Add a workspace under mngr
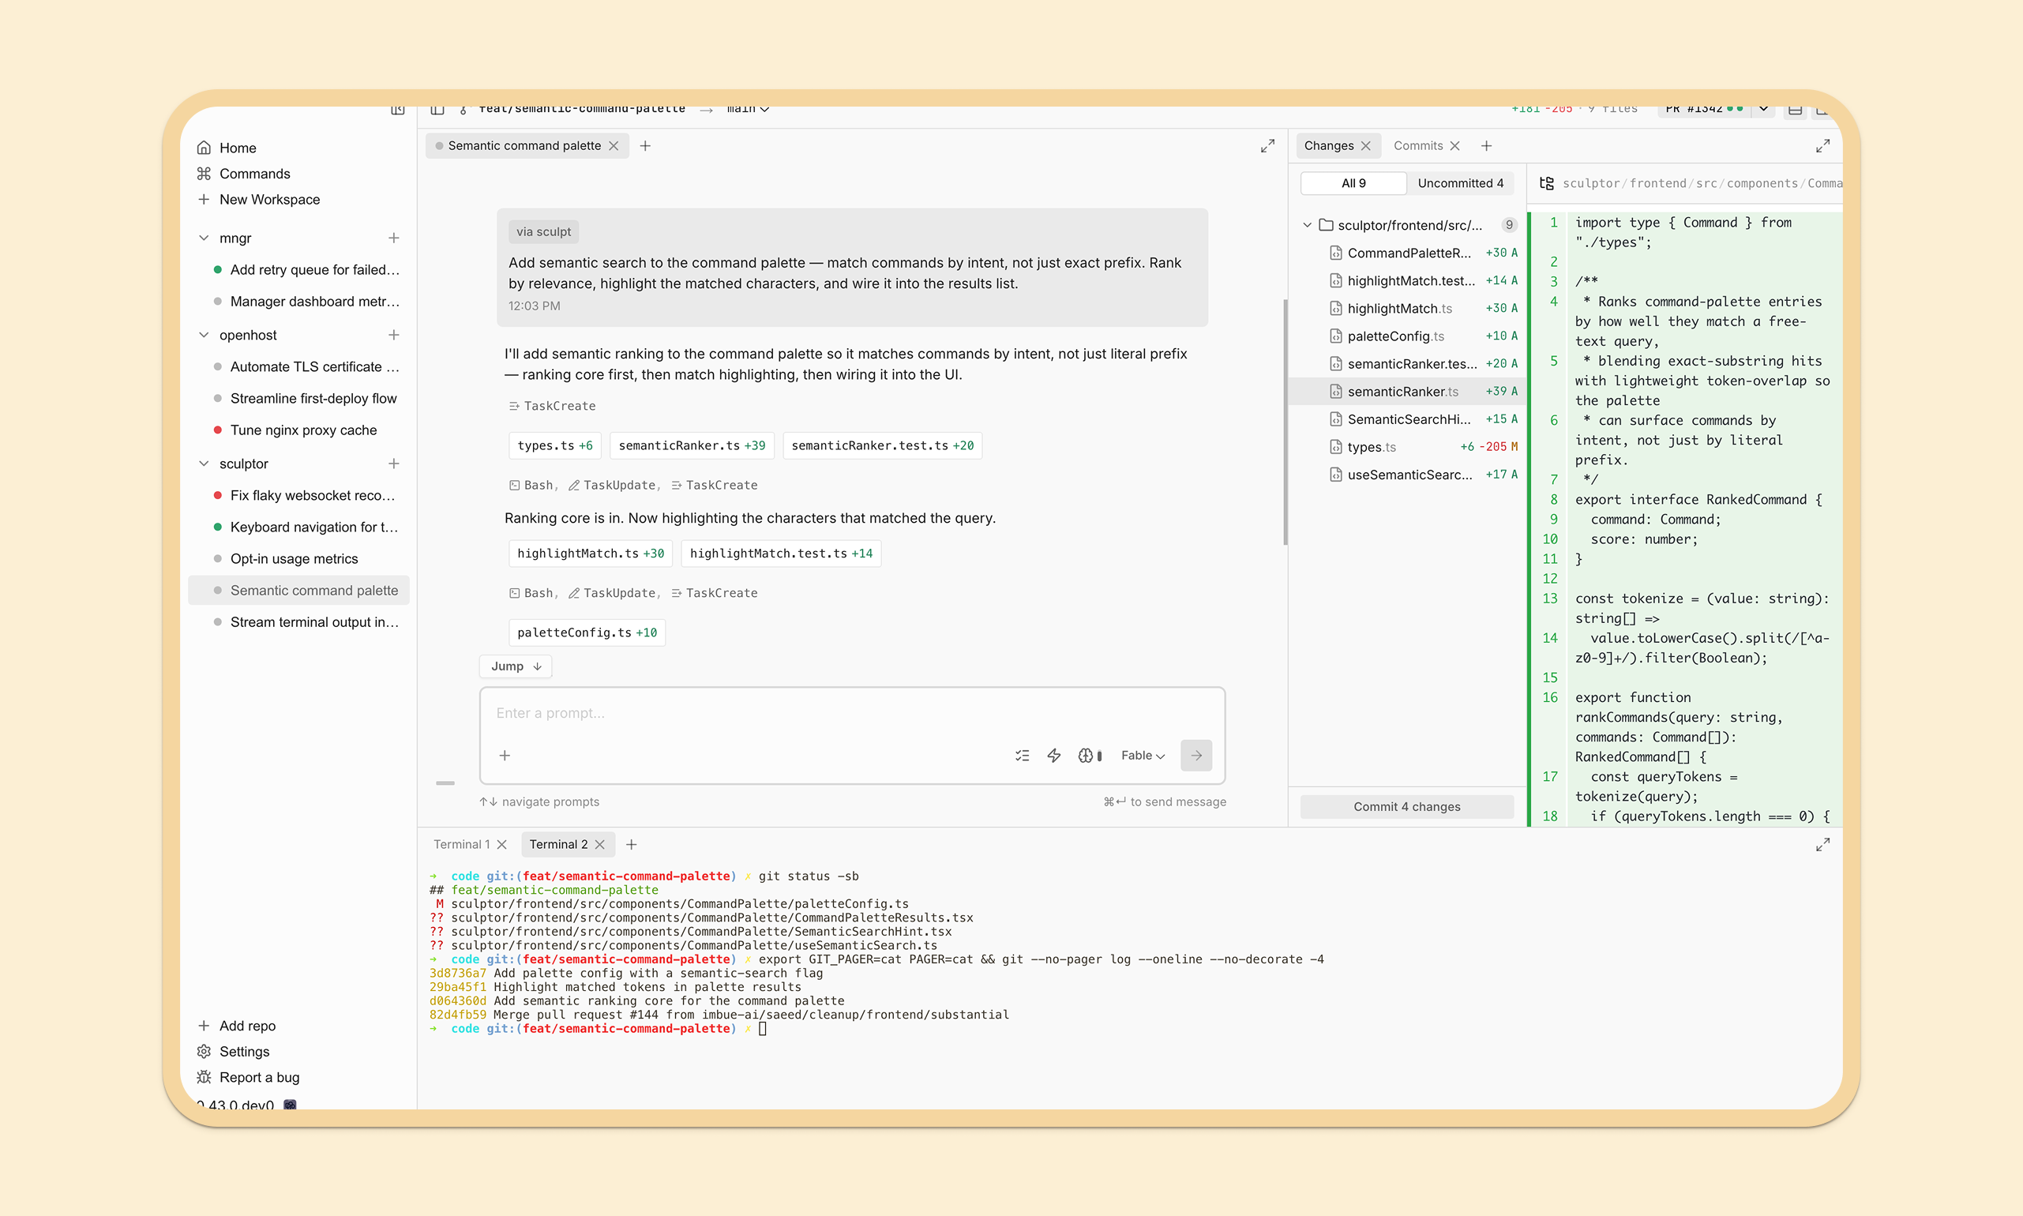This screenshot has height=1216, width=2023. [394, 238]
